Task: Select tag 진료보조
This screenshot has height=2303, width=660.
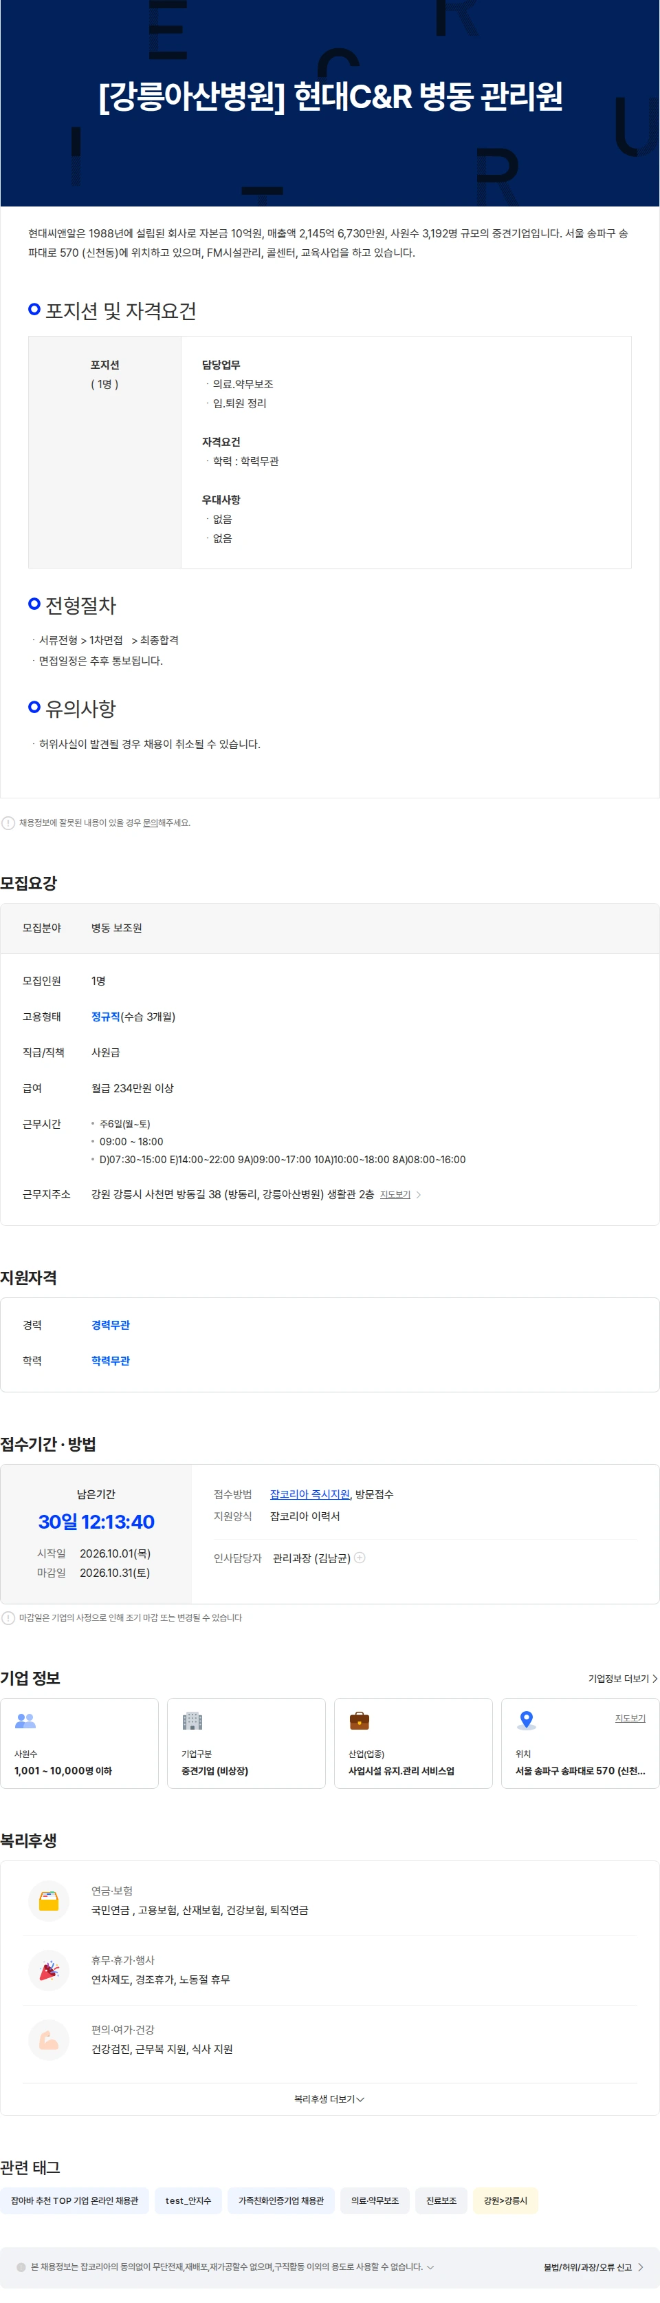Action: point(440,2200)
